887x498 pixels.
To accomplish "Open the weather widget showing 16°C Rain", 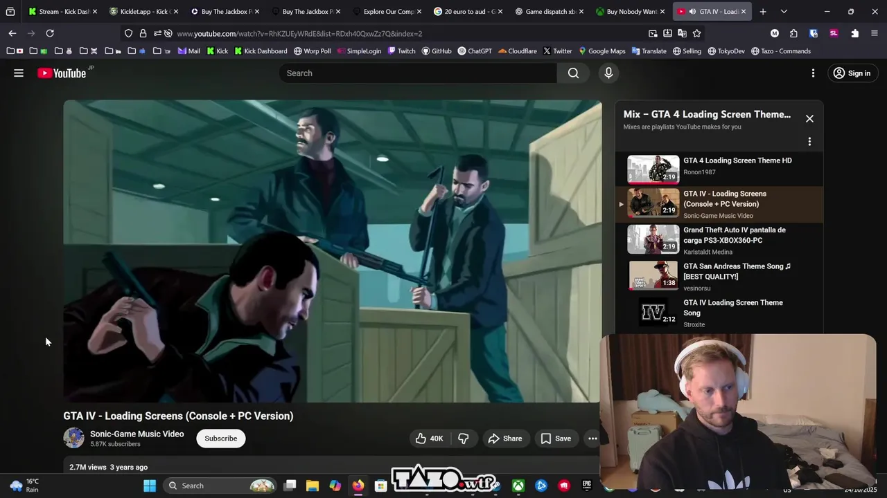I will tap(24, 486).
